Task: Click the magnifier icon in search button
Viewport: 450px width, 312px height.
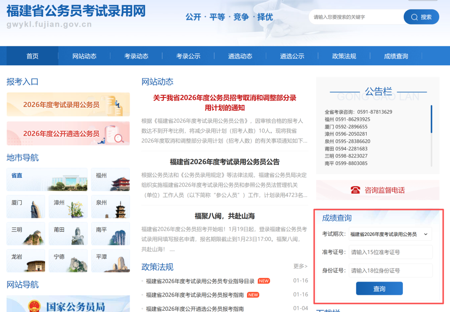Action: [414, 17]
